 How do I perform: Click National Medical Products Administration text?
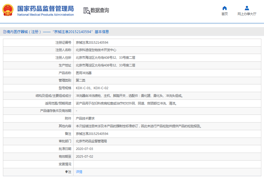(45, 15)
